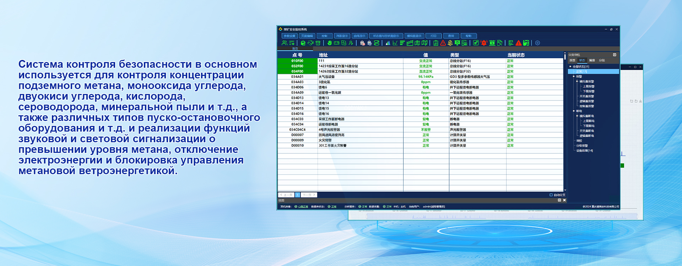Click the clipboard report icon
The width and height of the screenshot is (682, 266).
click(436, 43)
